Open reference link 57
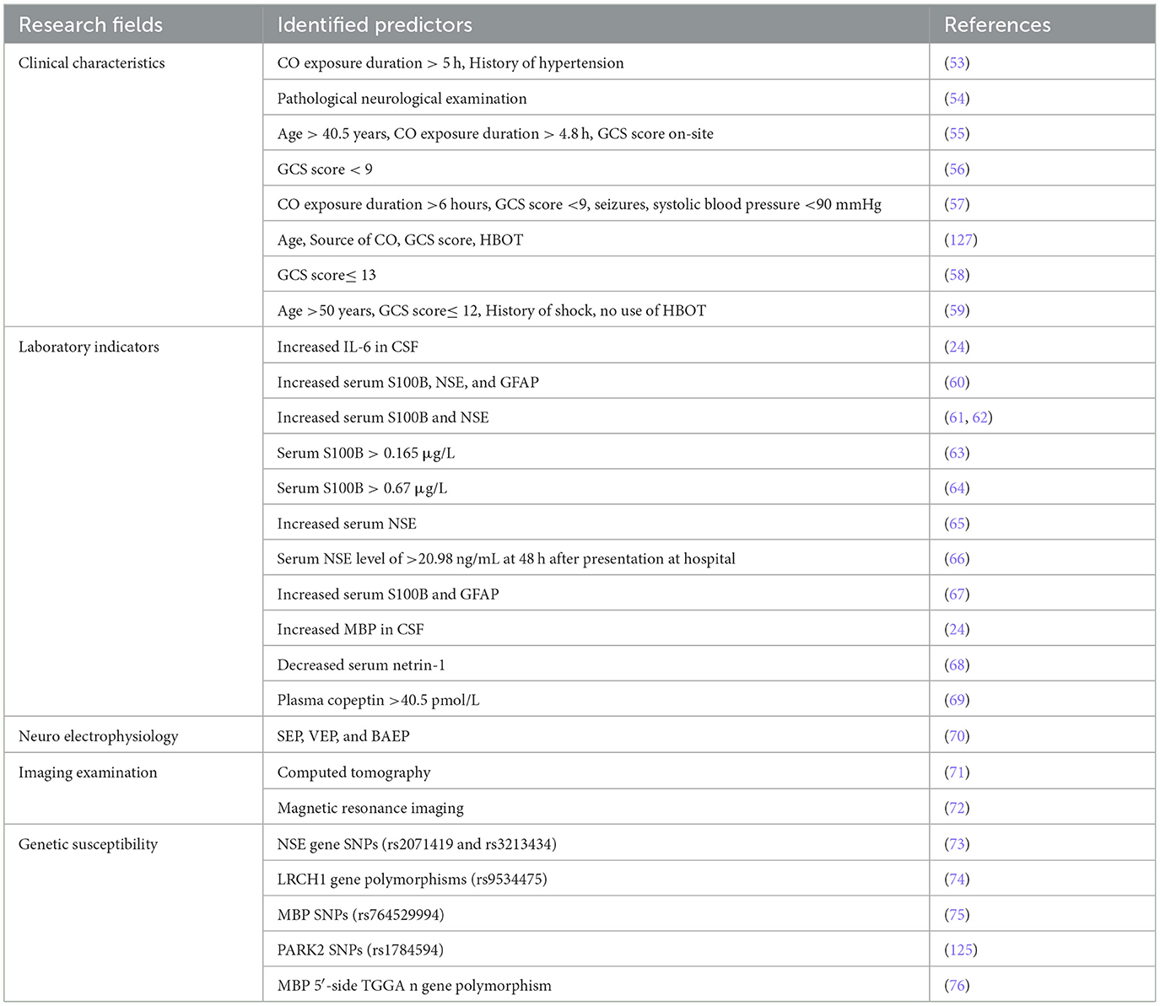This screenshot has height=1006, width=1160. click(957, 205)
